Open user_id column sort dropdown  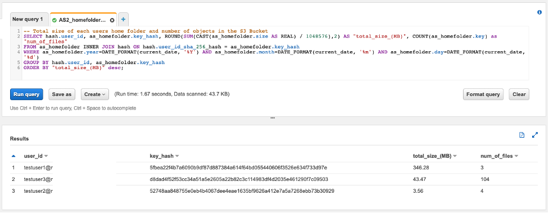pos(46,156)
